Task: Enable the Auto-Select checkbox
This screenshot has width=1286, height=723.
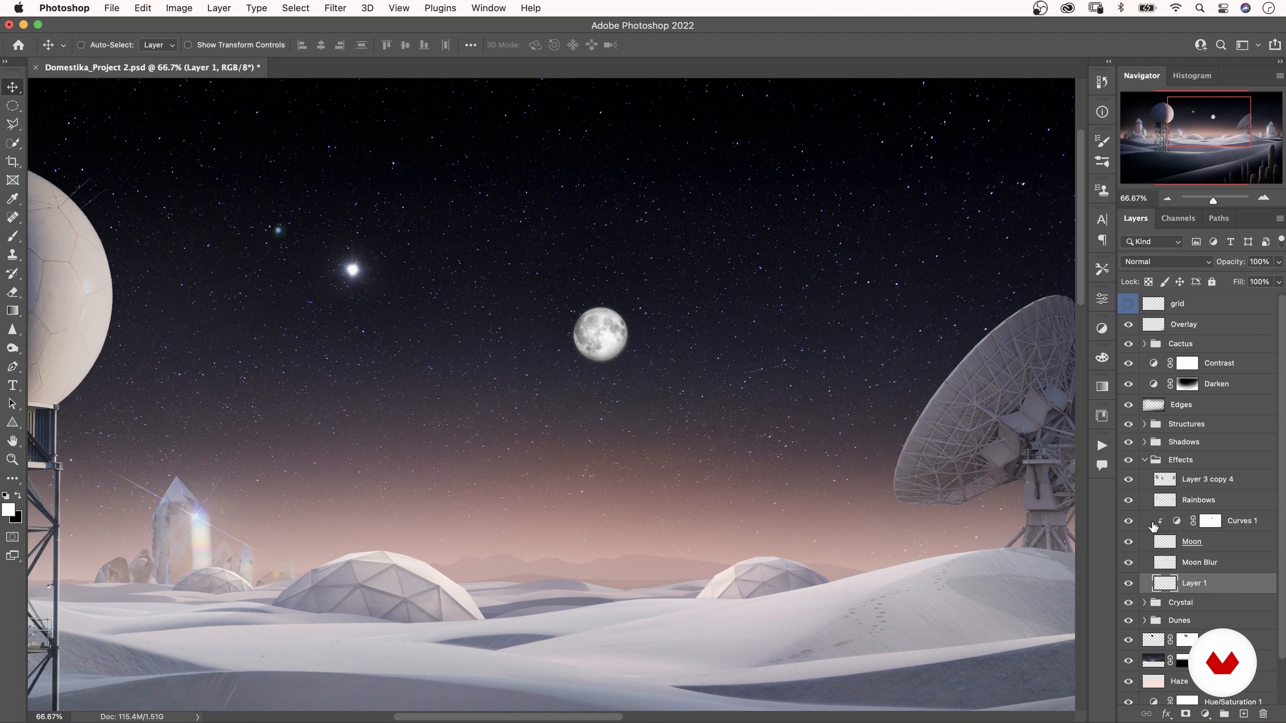Action: click(x=81, y=45)
